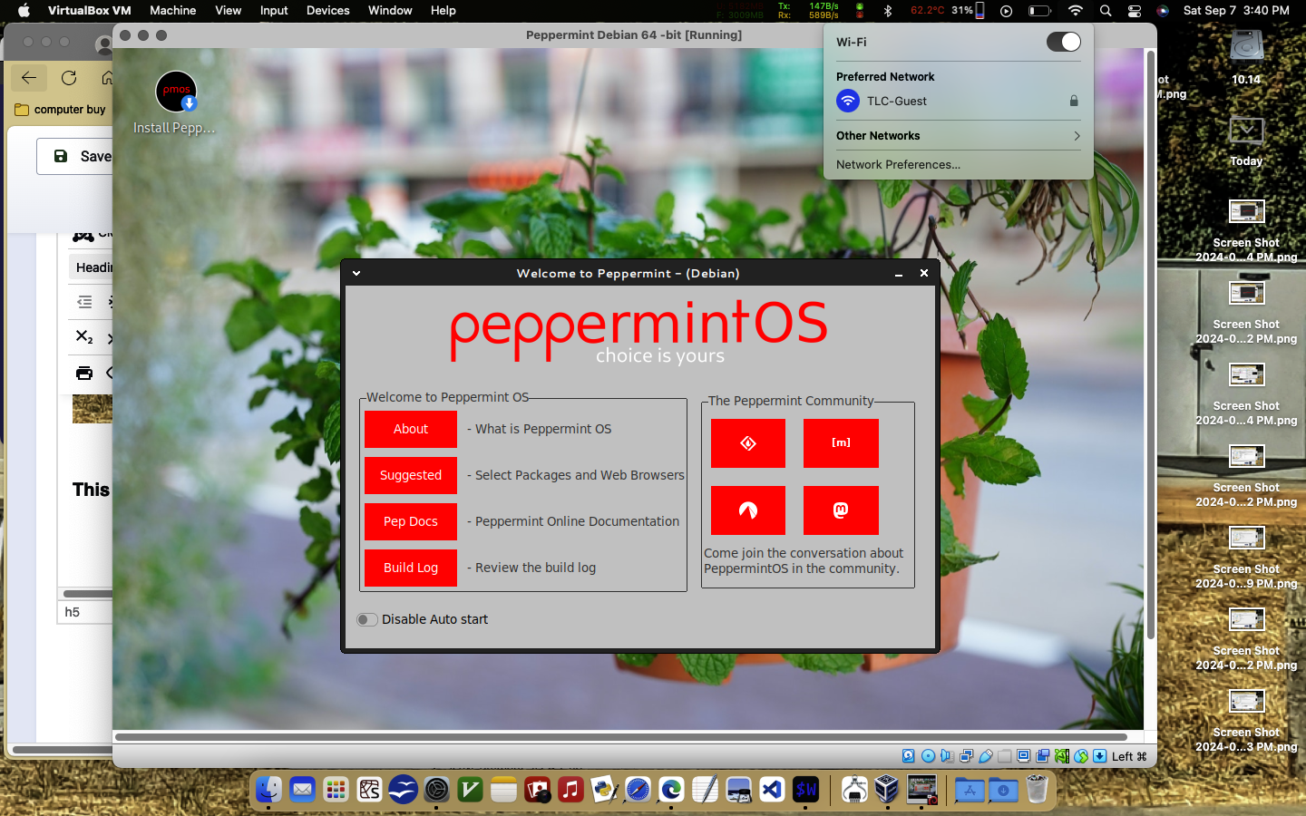The image size is (1306, 816).
Task: Click the VirtualBox shared folders status icon
Action: tap(1004, 756)
